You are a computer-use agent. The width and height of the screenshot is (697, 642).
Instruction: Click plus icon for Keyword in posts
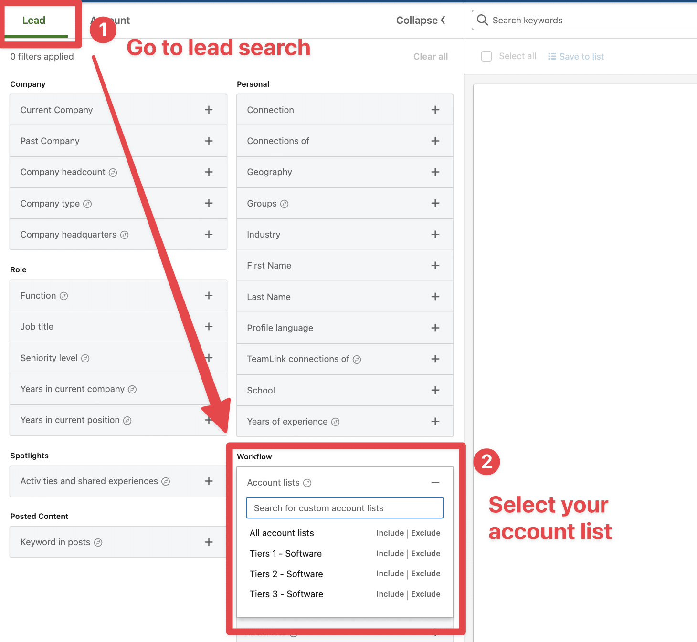pos(209,542)
